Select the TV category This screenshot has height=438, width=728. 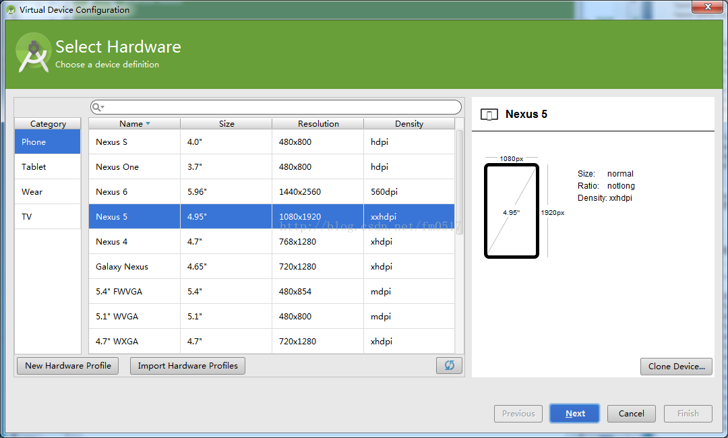[47, 217]
